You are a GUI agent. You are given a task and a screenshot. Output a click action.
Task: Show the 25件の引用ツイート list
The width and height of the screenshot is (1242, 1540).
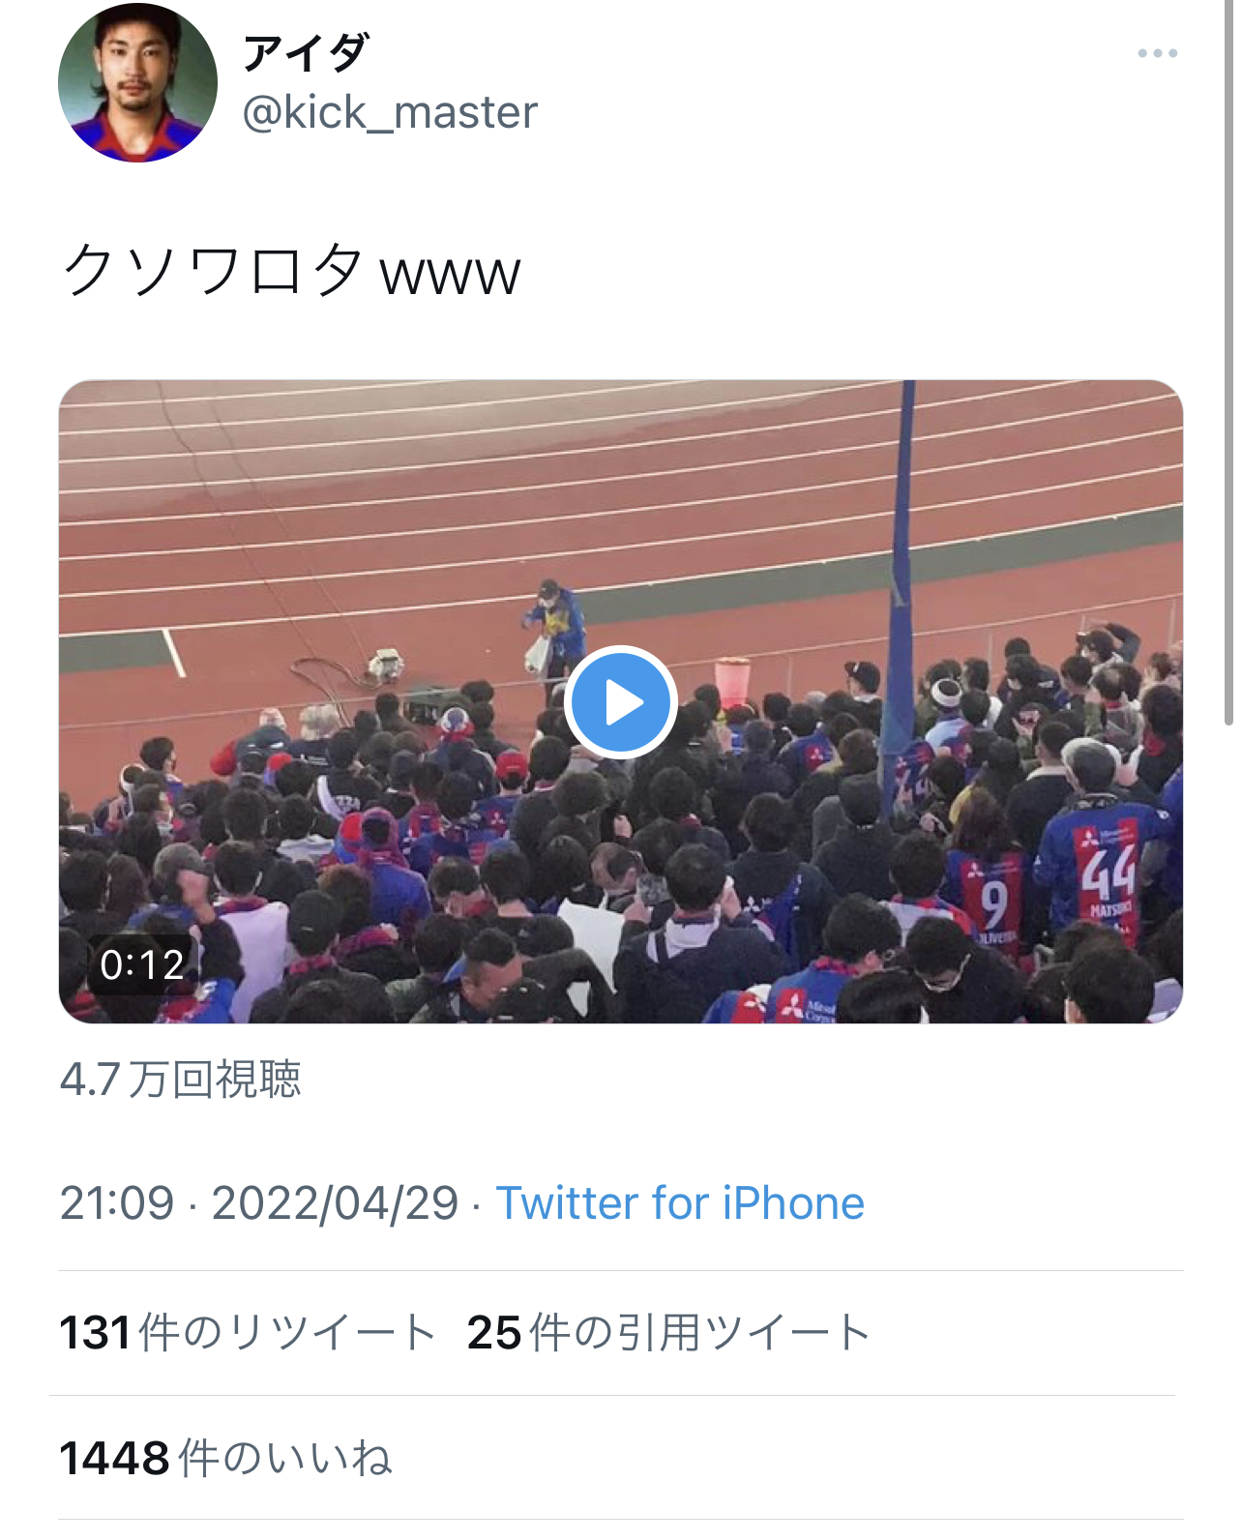(668, 1332)
